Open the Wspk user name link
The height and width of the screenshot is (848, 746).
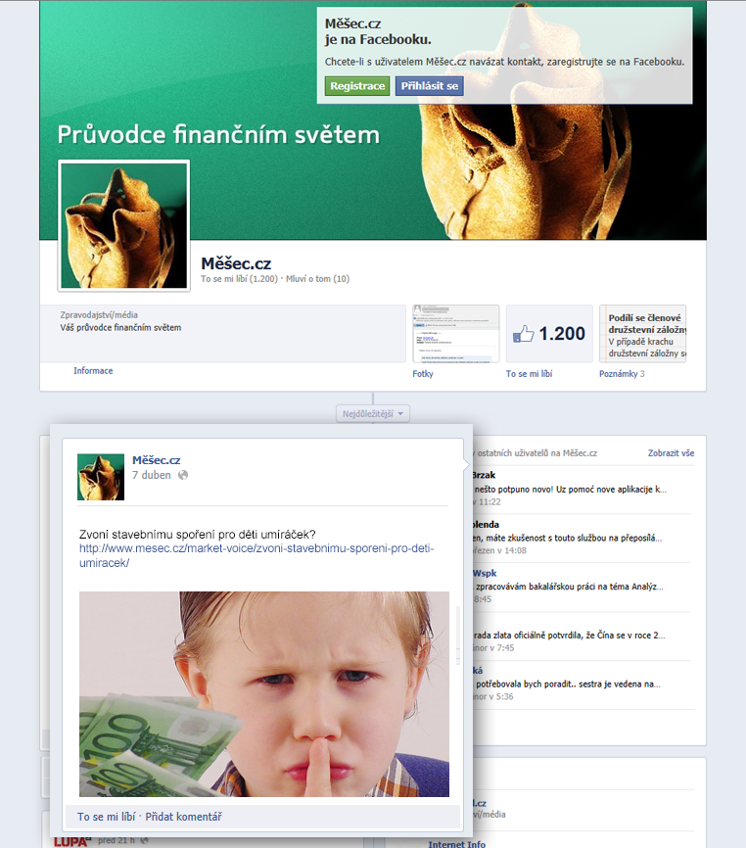point(485,573)
